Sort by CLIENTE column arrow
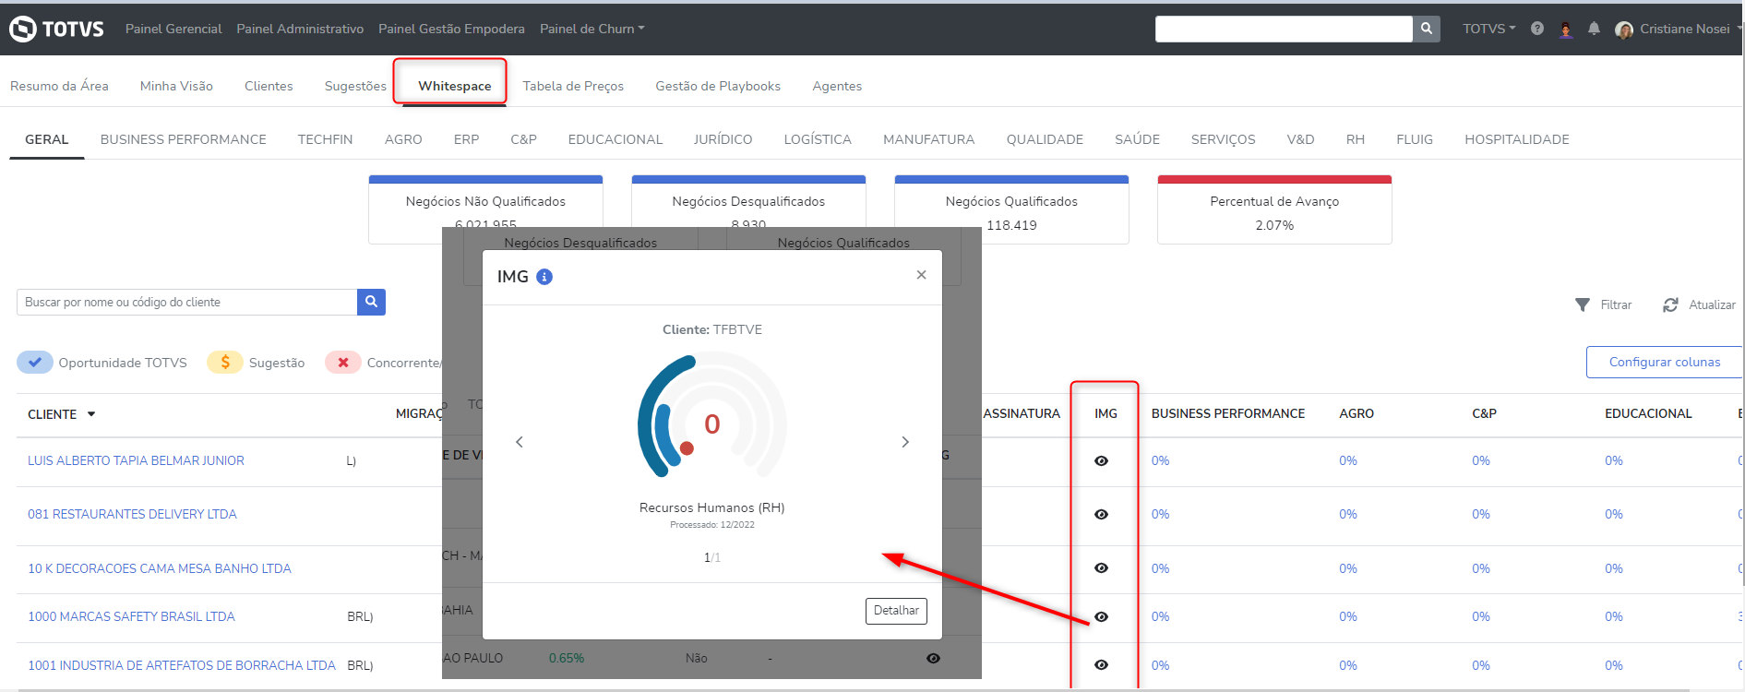Screen dimensions: 1745x692 91,414
